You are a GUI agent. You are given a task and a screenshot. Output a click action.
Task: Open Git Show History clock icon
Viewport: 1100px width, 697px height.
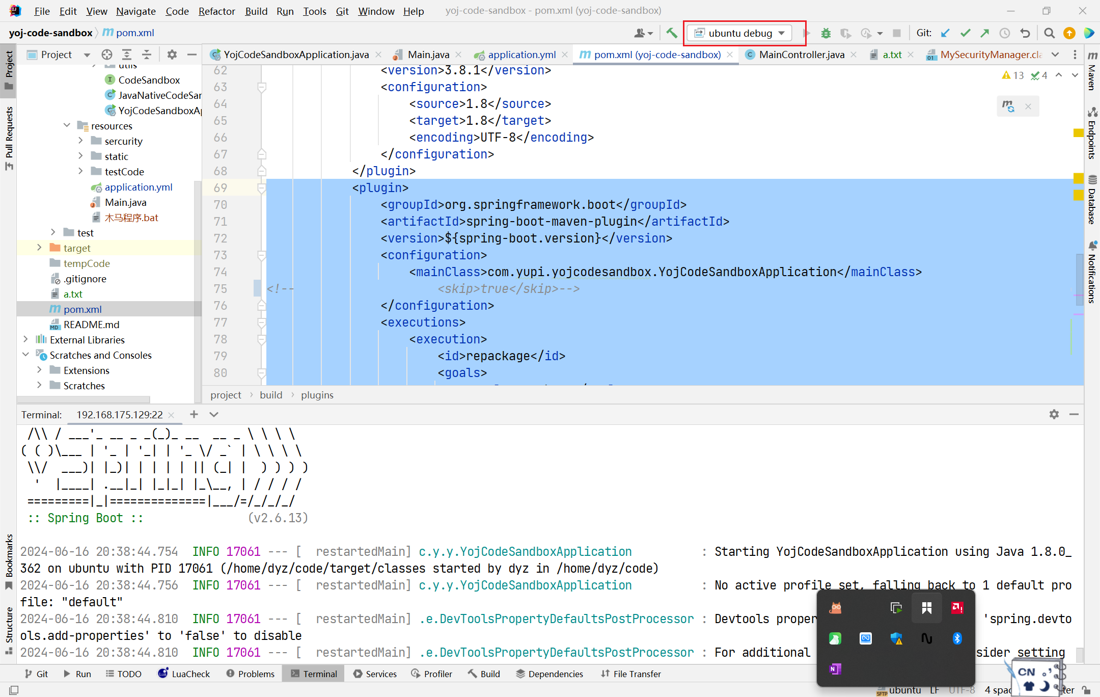(1005, 33)
